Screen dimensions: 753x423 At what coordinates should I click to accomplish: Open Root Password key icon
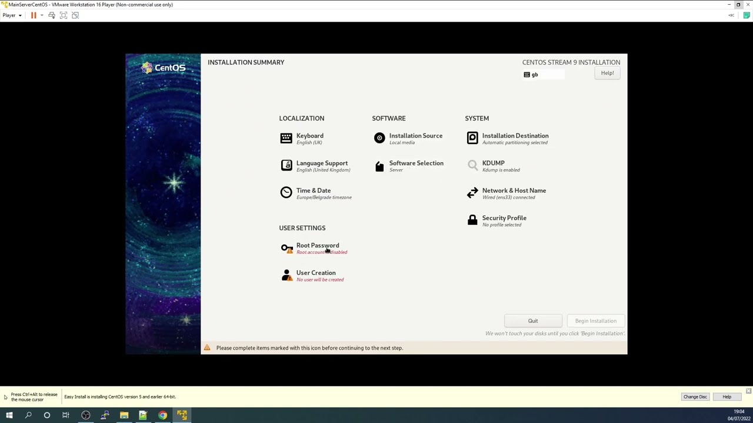tap(286, 249)
